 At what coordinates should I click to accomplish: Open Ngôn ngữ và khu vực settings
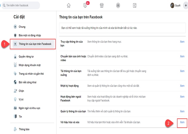[33, 108]
